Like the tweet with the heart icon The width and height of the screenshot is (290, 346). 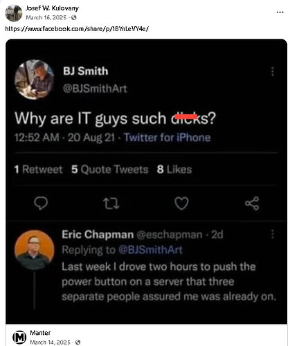point(181,203)
